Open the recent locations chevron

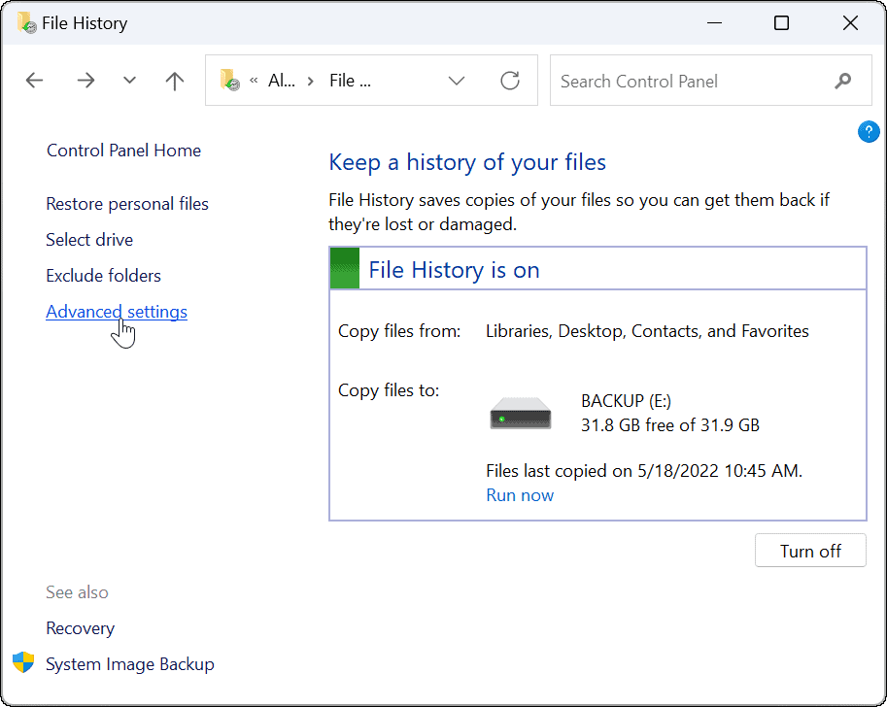[129, 81]
